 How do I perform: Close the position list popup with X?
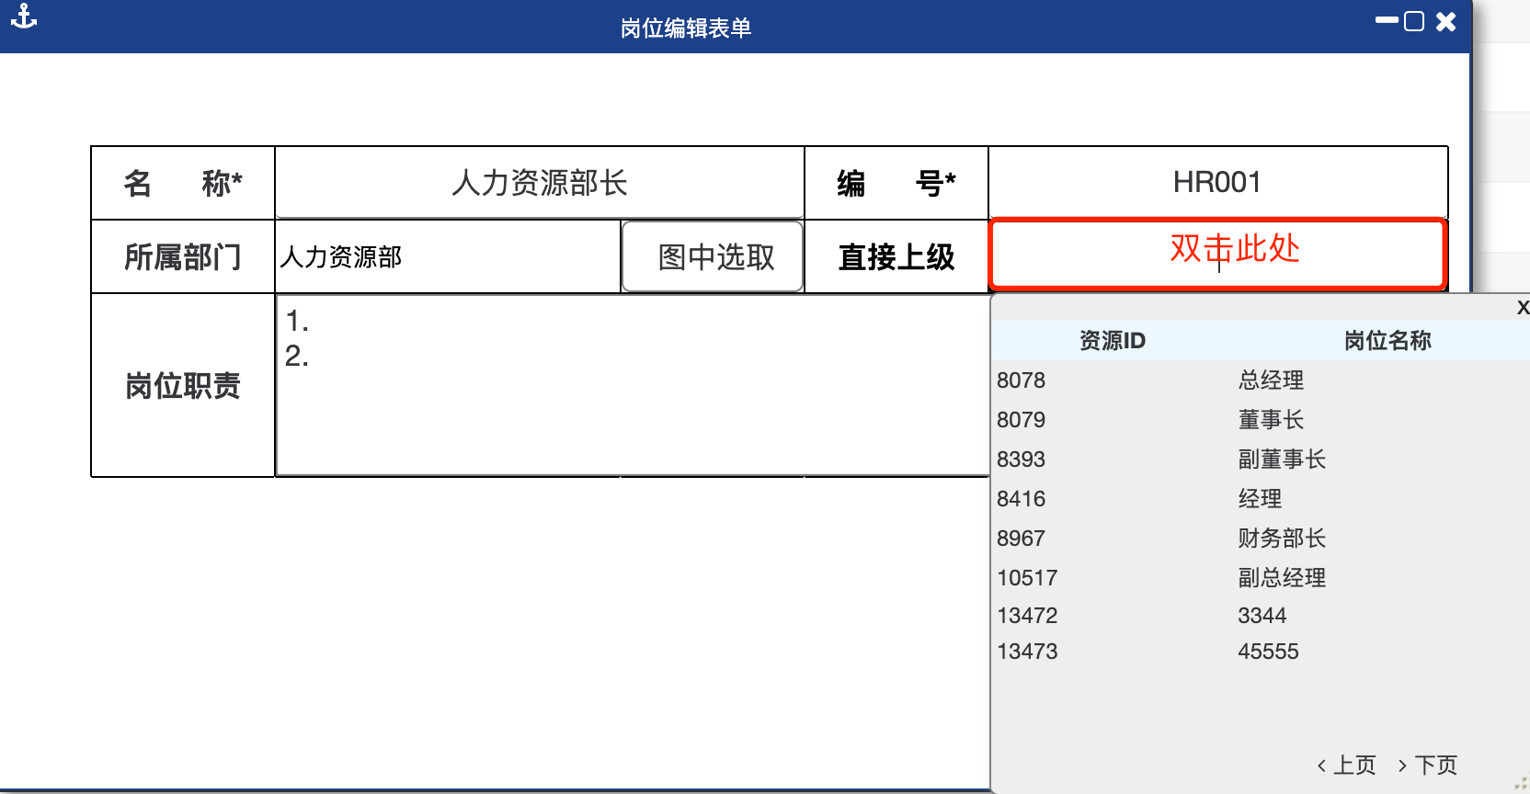click(1522, 308)
